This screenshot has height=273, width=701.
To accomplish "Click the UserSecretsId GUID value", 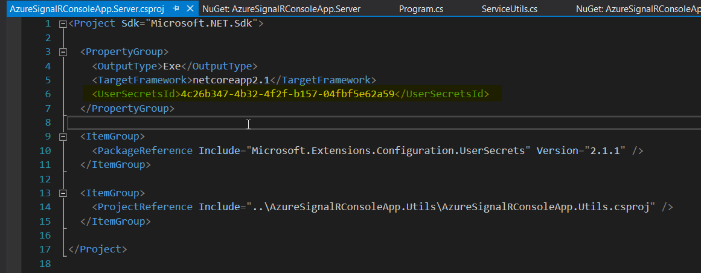I will coord(287,94).
